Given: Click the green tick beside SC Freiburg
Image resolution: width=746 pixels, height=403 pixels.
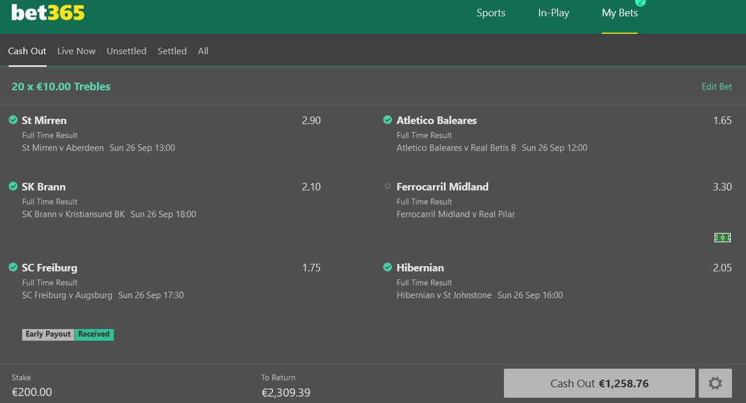Looking at the screenshot, I should 13,267.
